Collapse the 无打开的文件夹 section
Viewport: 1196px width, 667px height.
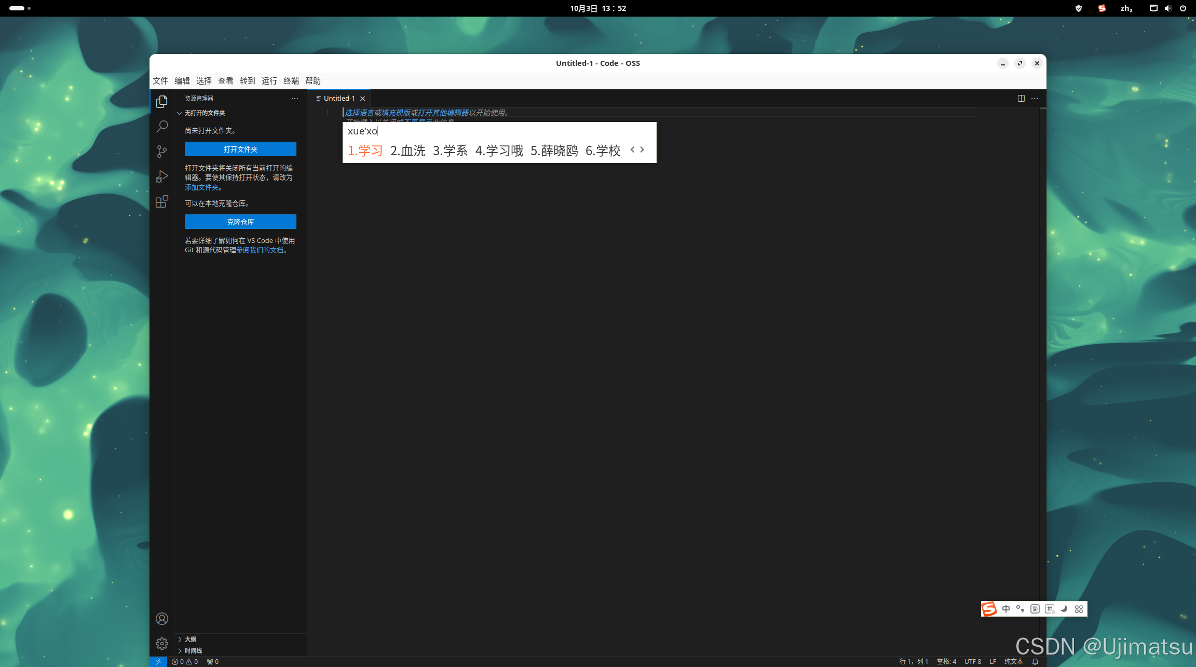205,113
